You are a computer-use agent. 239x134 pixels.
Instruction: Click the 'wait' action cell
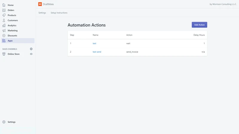click(128, 43)
